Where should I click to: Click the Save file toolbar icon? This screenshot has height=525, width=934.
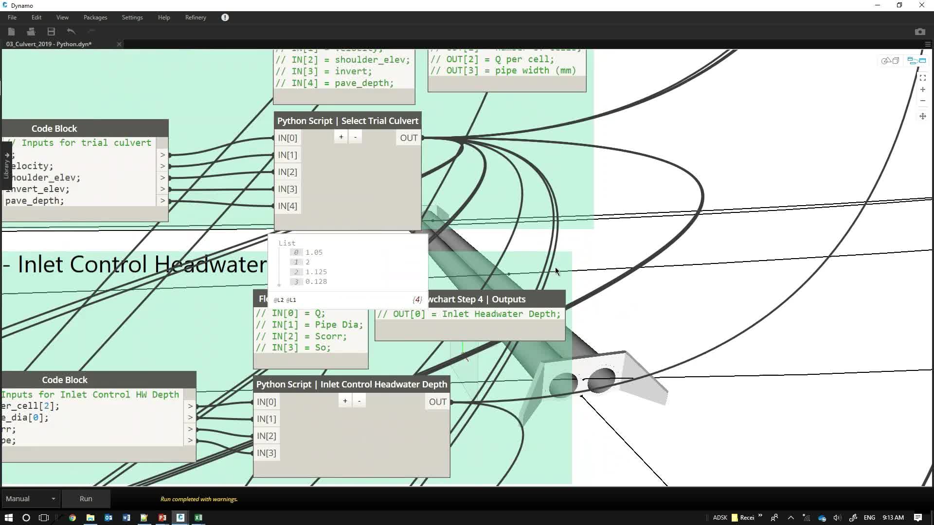51,32
